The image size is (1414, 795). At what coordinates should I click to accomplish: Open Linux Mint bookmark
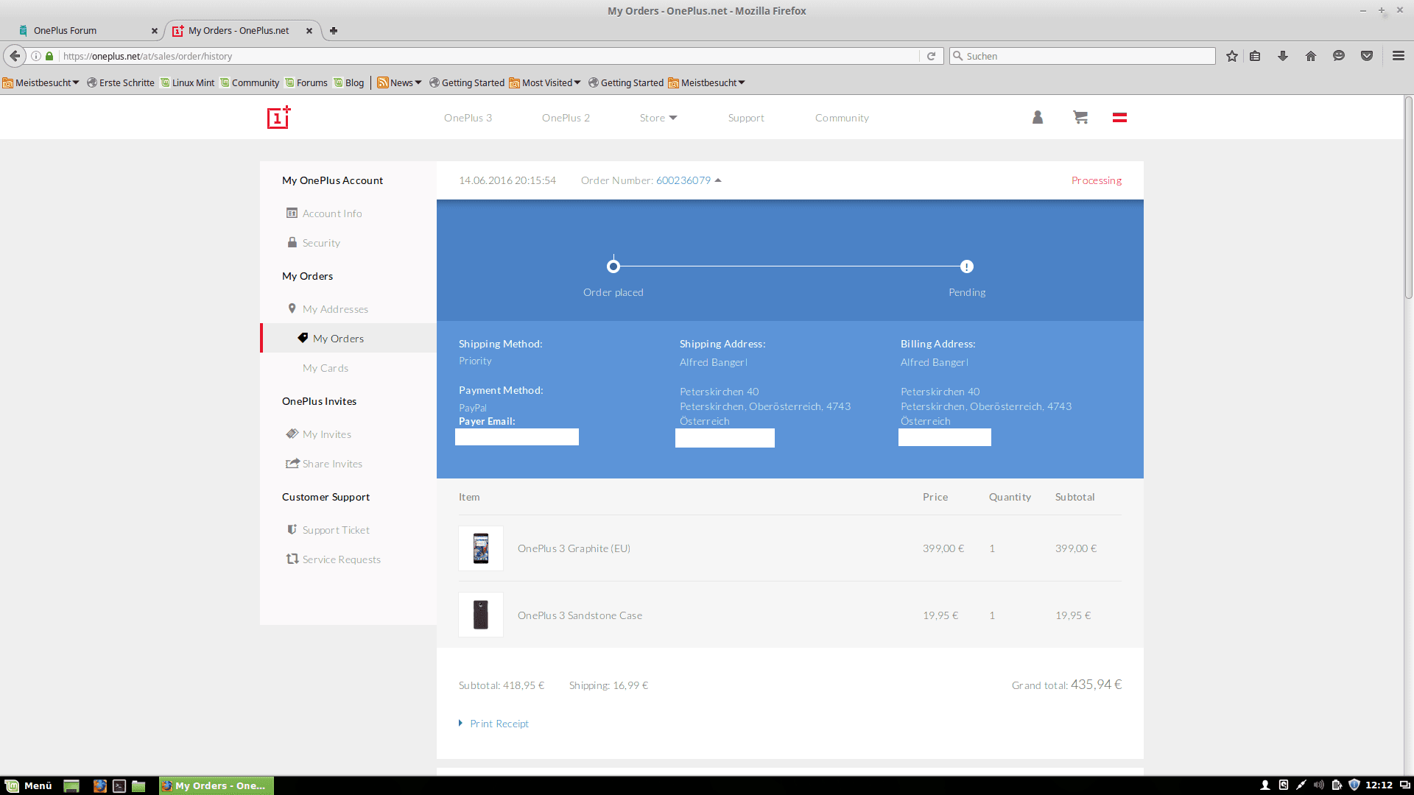pyautogui.click(x=188, y=82)
